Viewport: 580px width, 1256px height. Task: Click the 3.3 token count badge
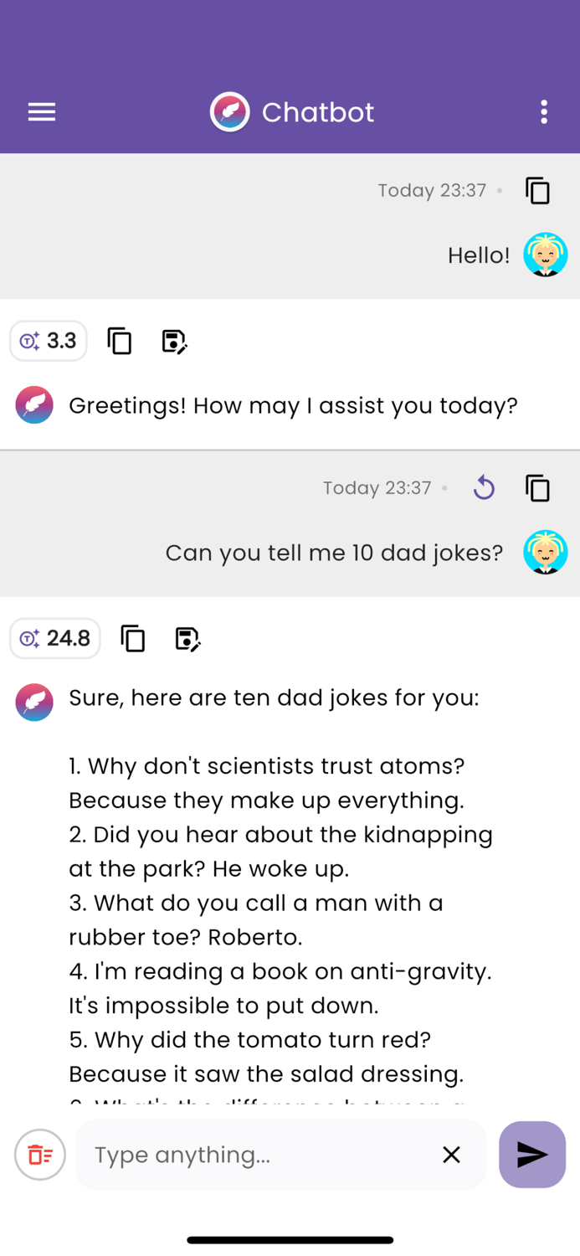[48, 341]
